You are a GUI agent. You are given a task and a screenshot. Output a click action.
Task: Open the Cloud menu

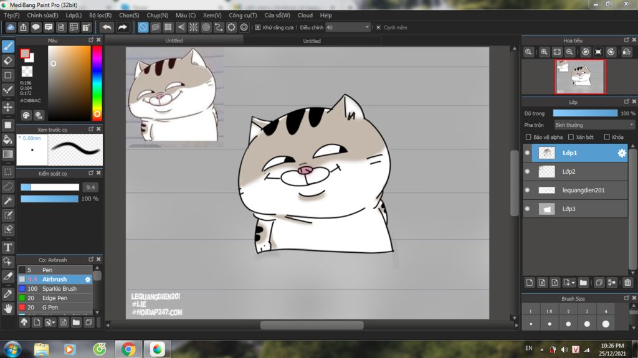pyautogui.click(x=305, y=15)
